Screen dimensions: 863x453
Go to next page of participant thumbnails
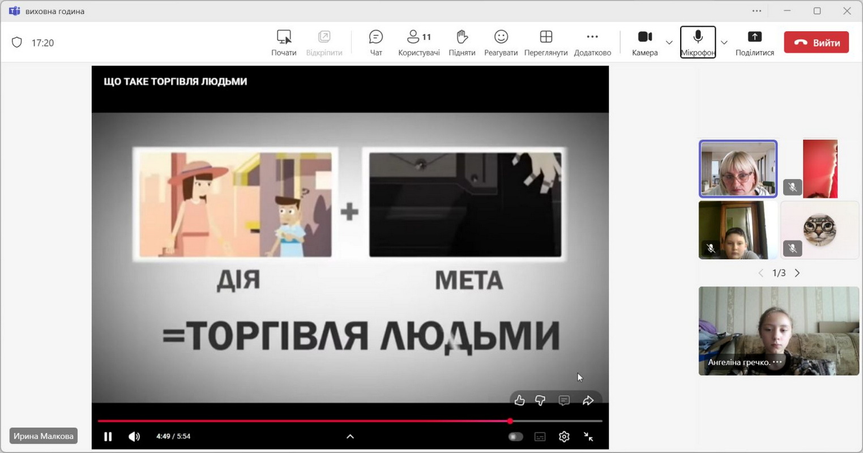pos(797,273)
